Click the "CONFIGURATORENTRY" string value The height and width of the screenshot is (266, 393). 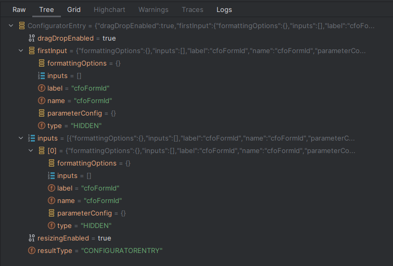(x=122, y=250)
